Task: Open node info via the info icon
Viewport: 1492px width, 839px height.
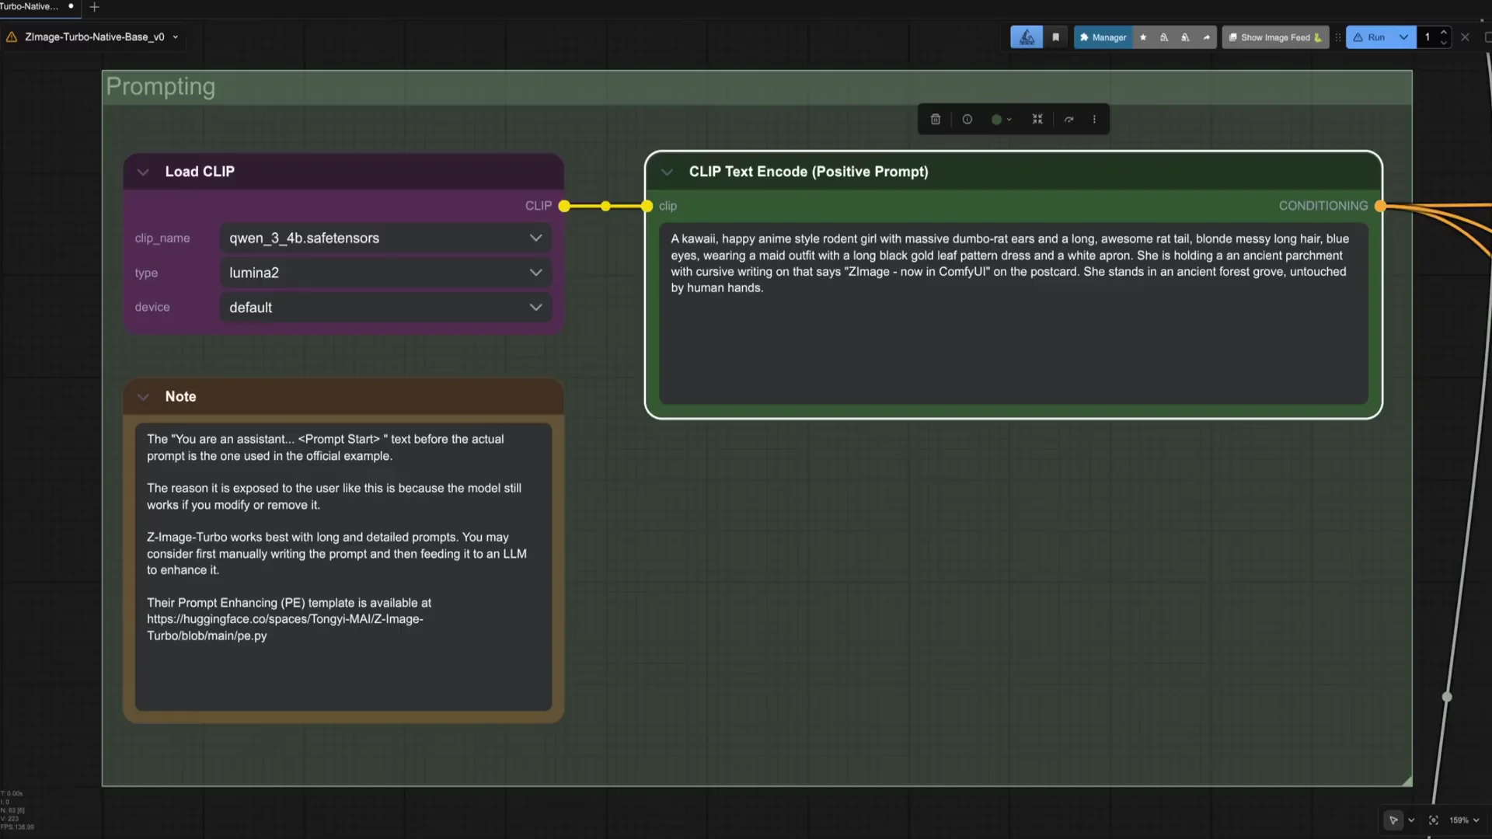Action: click(x=967, y=119)
